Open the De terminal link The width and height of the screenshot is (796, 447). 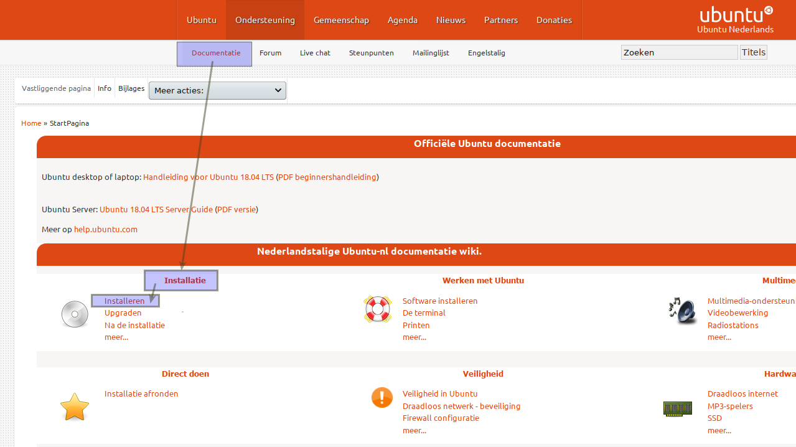(x=424, y=313)
